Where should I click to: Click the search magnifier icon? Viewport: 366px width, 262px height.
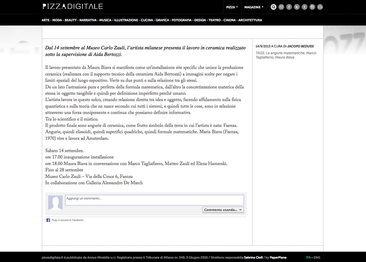click(273, 7)
